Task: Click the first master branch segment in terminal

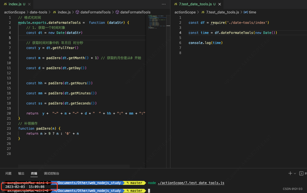Action: tap(135, 183)
